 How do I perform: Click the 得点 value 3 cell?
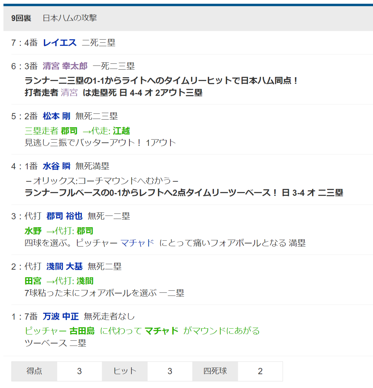(x=79, y=371)
